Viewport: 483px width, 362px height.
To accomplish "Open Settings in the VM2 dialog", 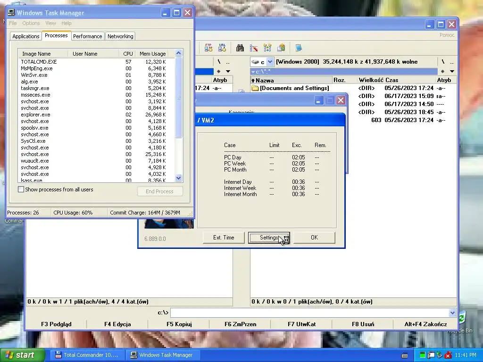I will point(269,238).
